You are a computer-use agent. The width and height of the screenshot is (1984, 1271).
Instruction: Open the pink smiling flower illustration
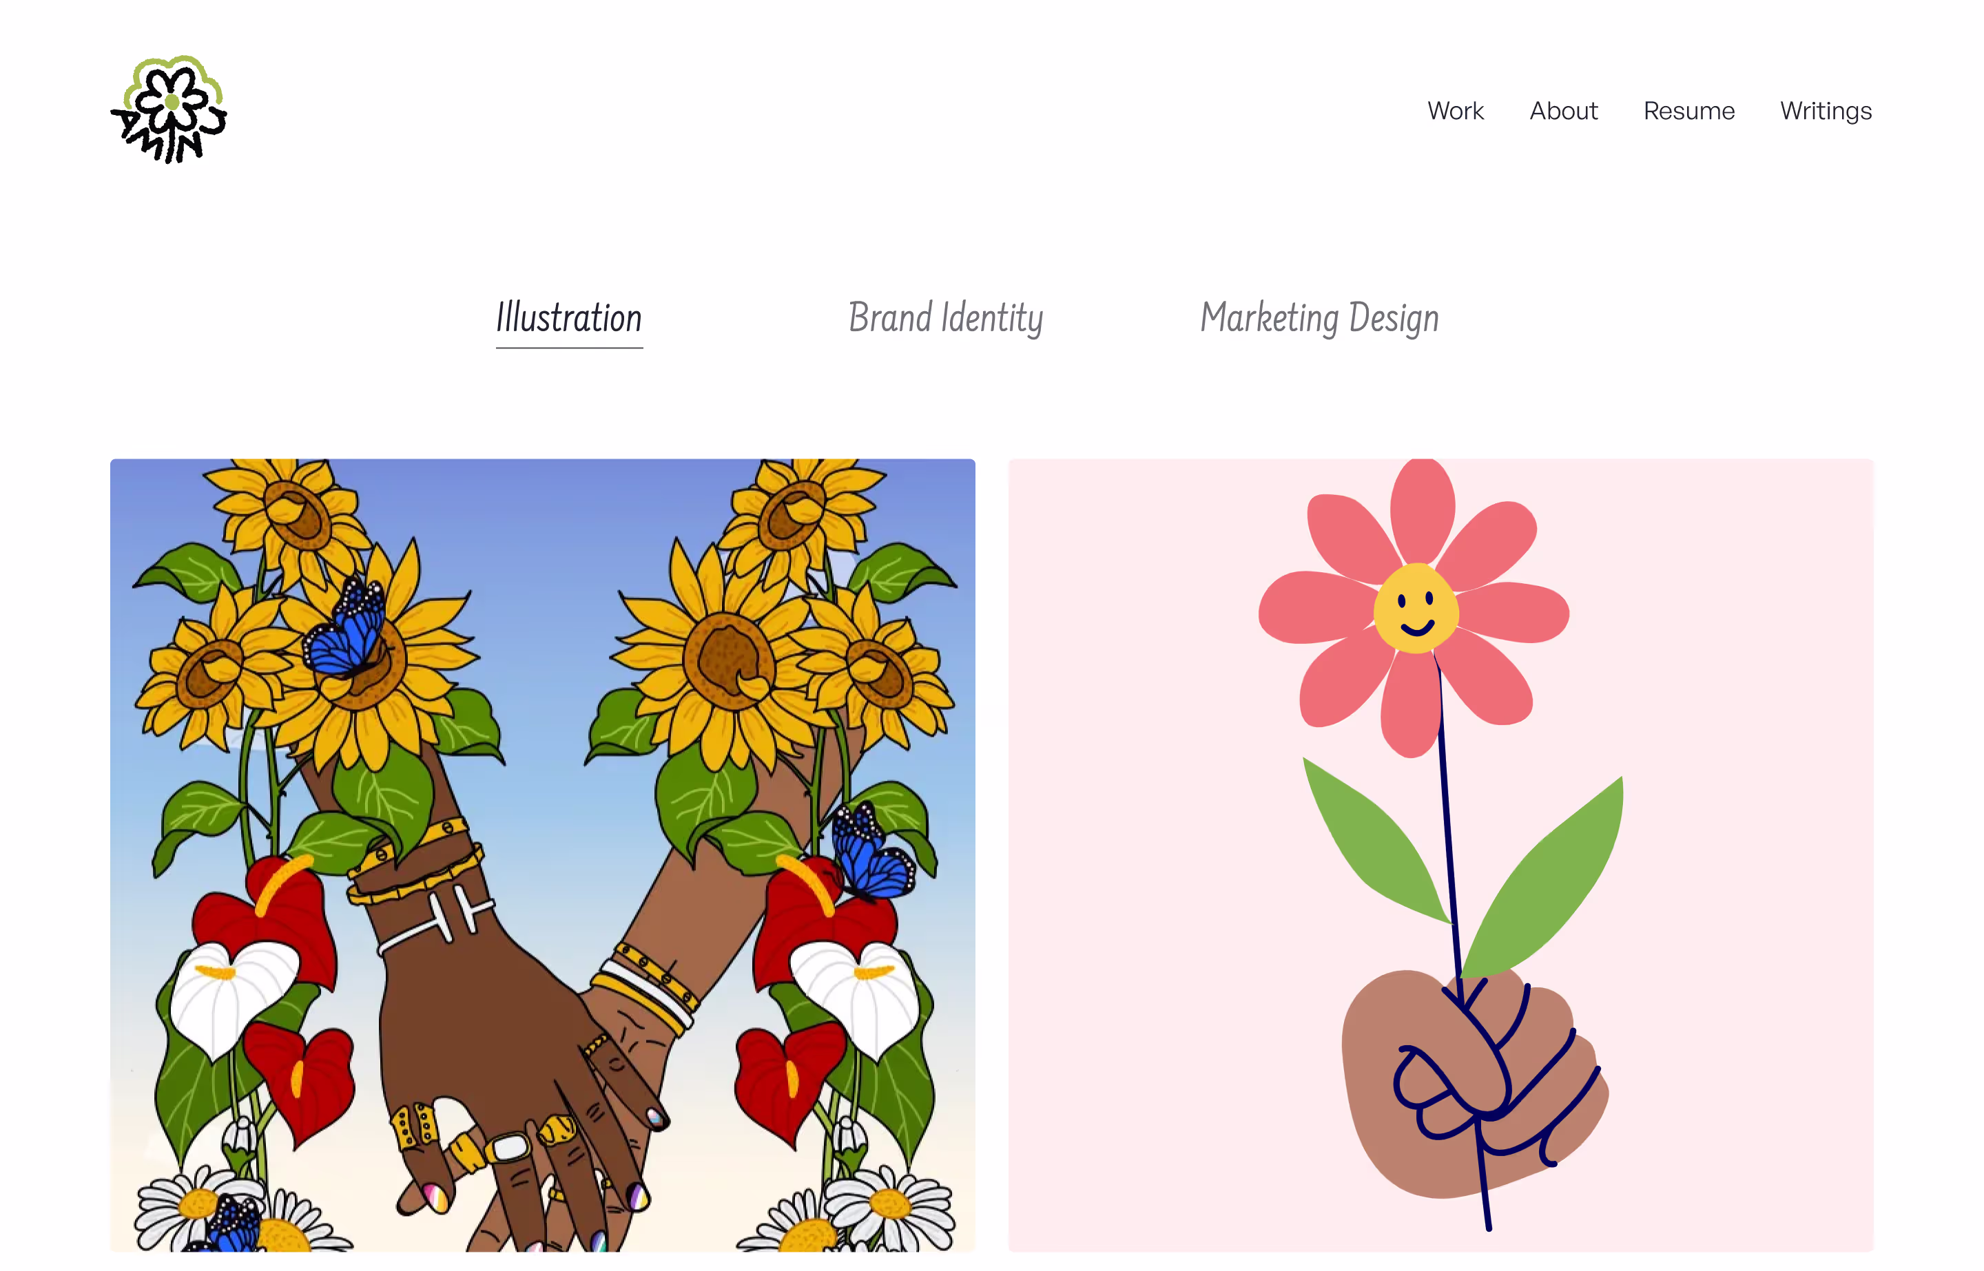[x=1440, y=855]
